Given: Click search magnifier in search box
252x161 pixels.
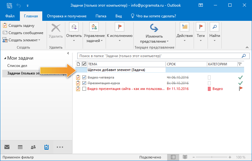Looking at the screenshot, I should click(244, 56).
